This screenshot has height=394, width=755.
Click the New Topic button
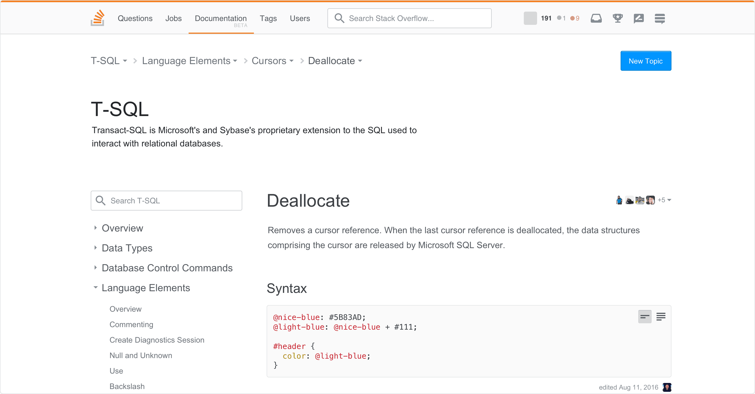coord(646,61)
